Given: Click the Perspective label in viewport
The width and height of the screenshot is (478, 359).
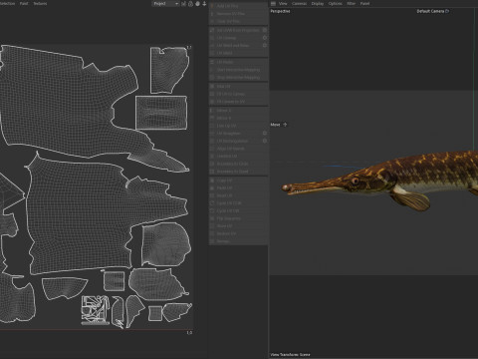Looking at the screenshot, I should click(x=280, y=11).
